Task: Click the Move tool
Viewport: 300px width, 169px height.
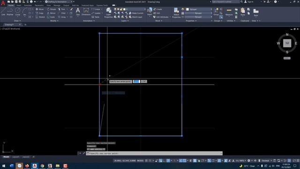Action: point(39,9)
